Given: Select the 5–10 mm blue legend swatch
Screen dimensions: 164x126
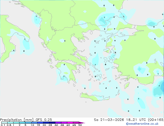Looking at the screenshot, I should coord(28,123).
